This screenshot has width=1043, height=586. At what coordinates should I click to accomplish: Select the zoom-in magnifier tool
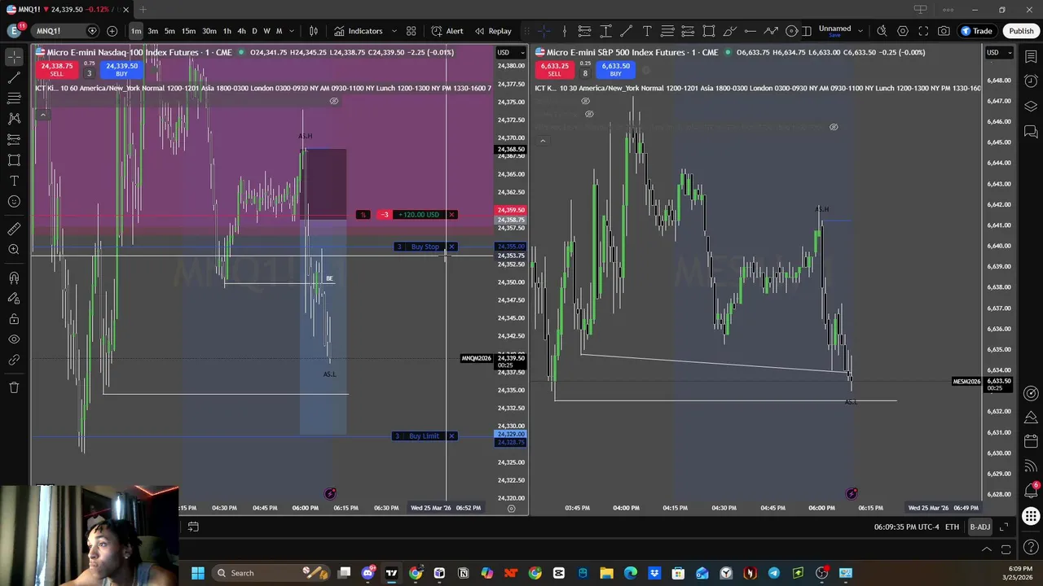pyautogui.click(x=14, y=250)
